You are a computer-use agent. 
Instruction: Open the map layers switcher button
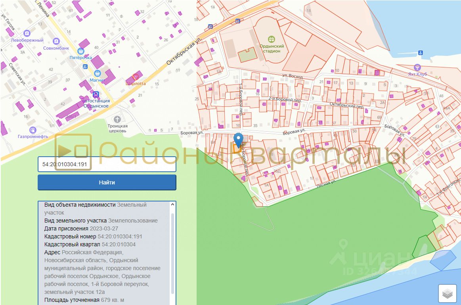(448, 294)
